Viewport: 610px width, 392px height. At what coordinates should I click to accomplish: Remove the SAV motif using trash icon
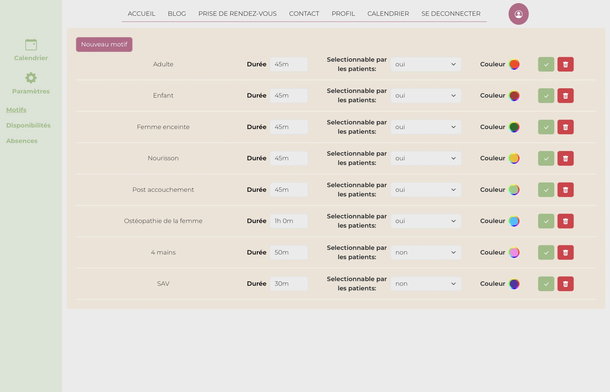pyautogui.click(x=565, y=284)
